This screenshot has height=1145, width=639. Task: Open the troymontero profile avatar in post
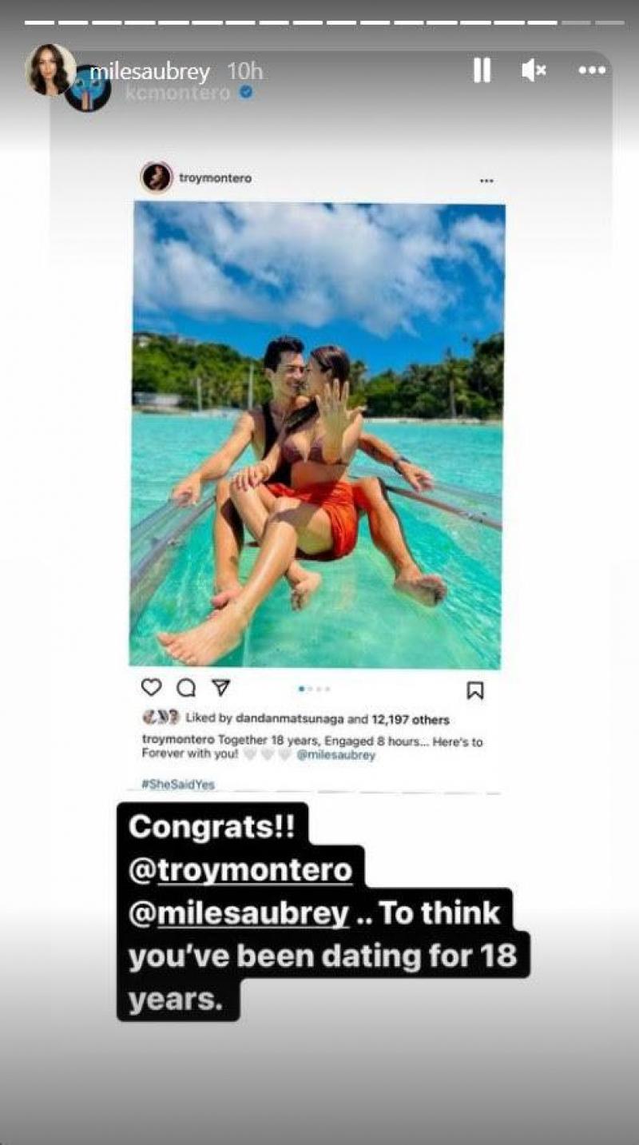(x=157, y=177)
